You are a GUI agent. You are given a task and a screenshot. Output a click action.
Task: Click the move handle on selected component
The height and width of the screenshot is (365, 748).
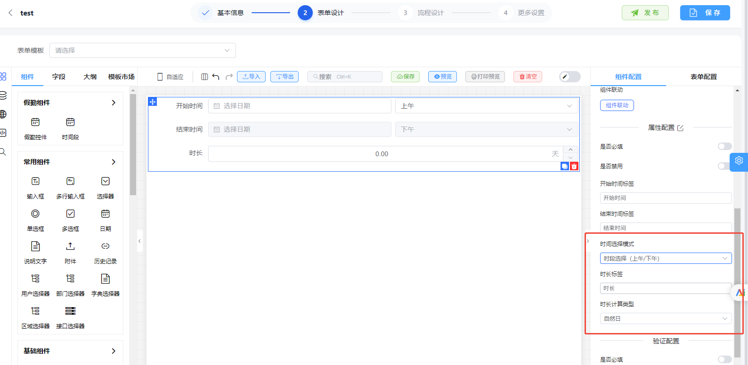coord(153,102)
